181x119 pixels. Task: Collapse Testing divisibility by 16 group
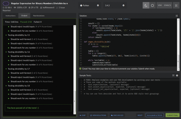click(x=6, y=52)
